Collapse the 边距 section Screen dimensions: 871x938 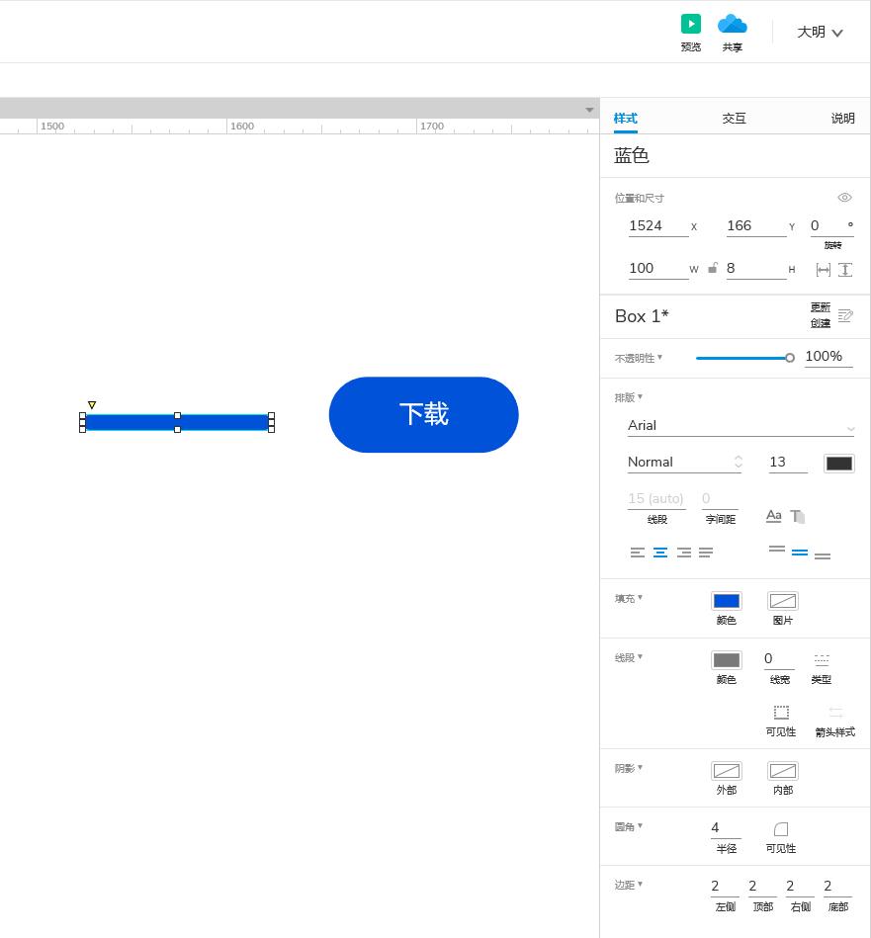click(628, 885)
